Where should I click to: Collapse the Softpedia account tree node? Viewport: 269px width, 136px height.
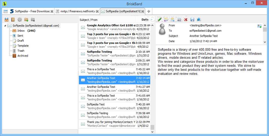coord(5,26)
